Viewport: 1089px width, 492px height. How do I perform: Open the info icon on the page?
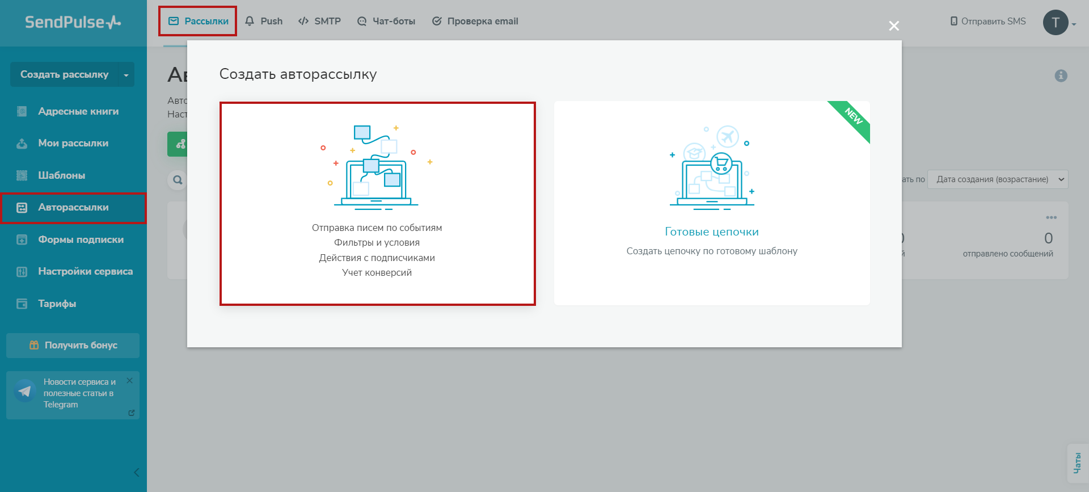[x=1061, y=75]
